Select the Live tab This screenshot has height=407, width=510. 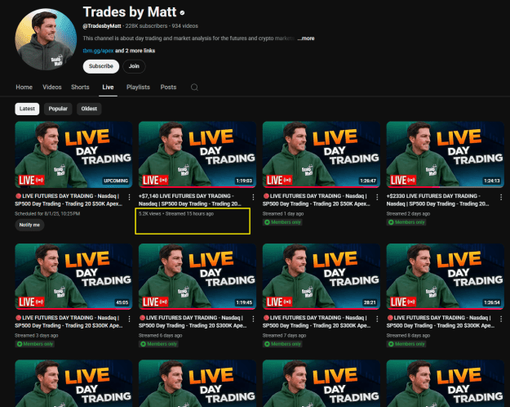coord(108,87)
